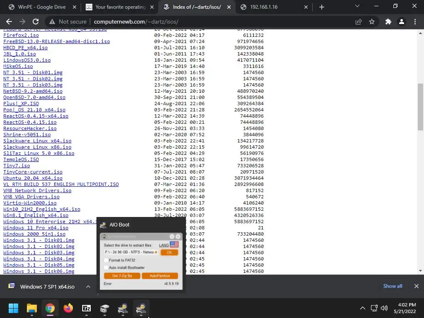The height and width of the screenshot is (318, 424).
Task: Click the ReactOS-0.4.15-x64.iso link
Action: pyautogui.click(x=36, y=116)
